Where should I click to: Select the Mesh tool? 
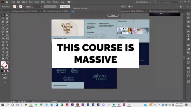point(3,45)
